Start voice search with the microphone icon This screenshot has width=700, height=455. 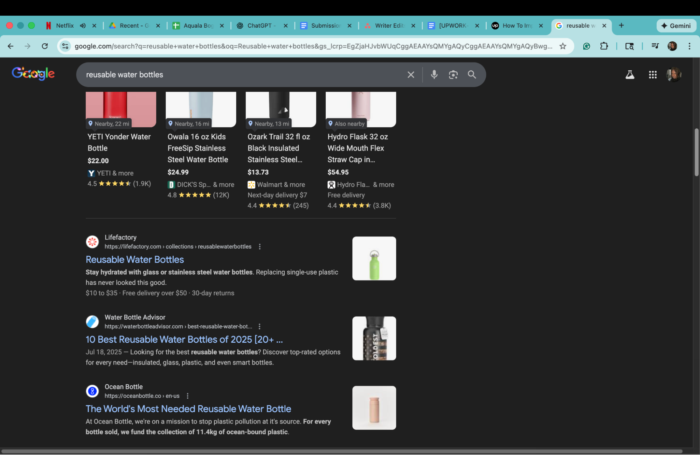(x=434, y=74)
